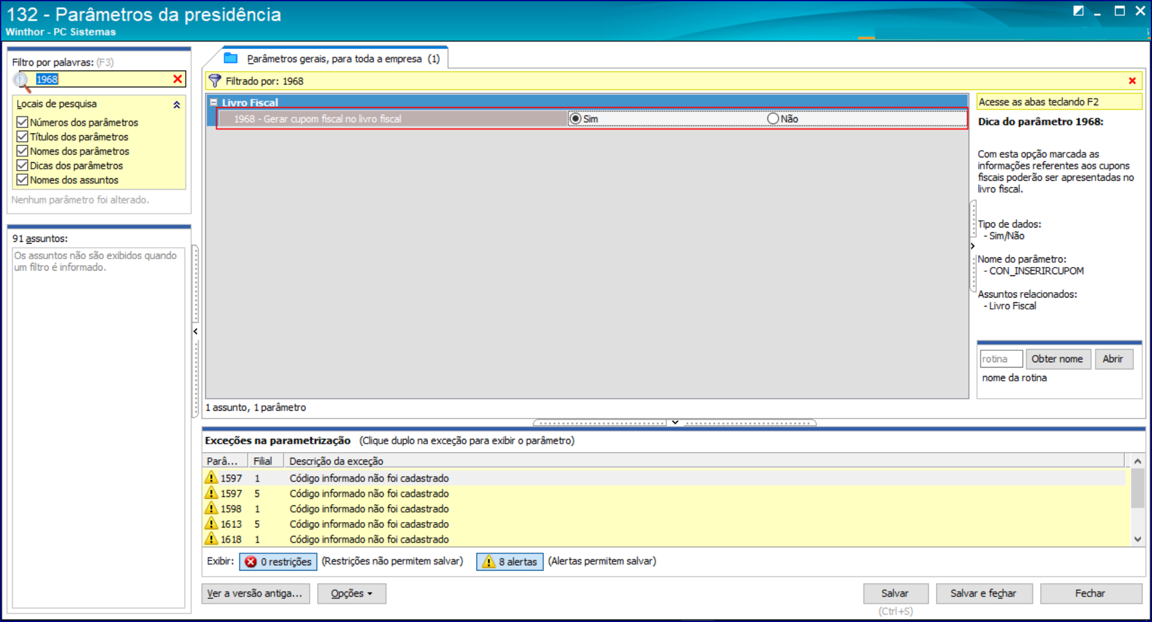Click the blue folder icon on the tab
This screenshot has height=622, width=1152.
click(231, 58)
